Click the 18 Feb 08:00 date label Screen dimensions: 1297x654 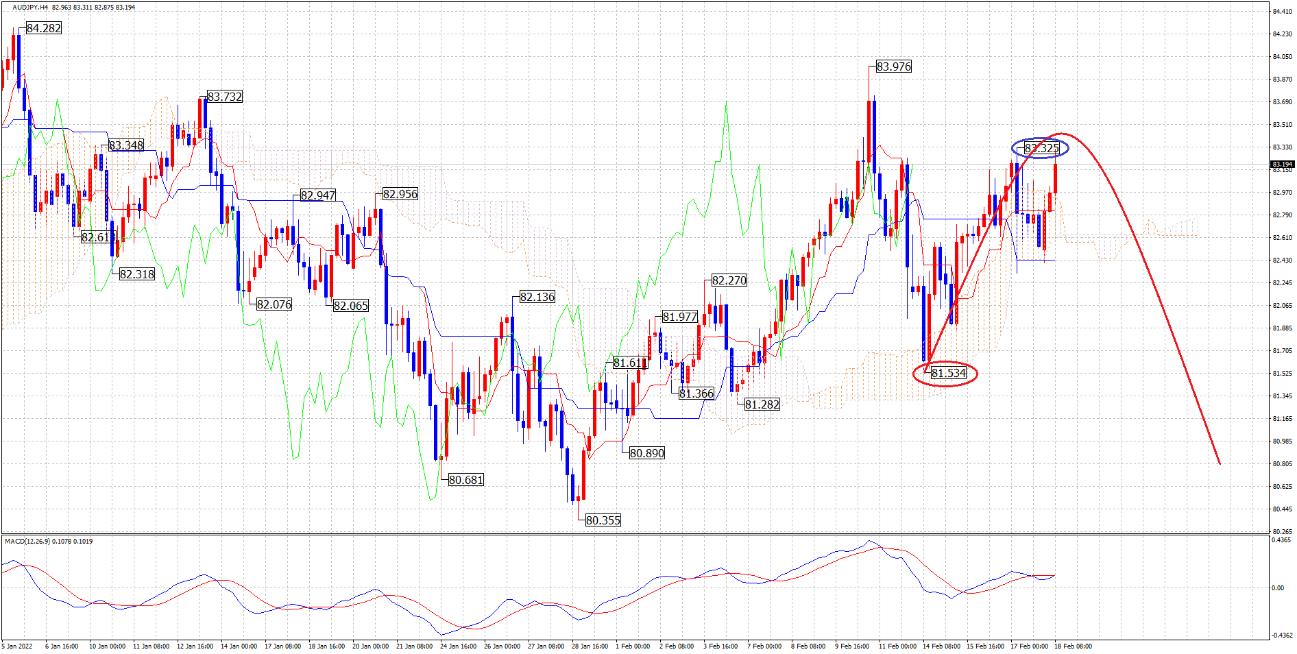(x=1073, y=646)
